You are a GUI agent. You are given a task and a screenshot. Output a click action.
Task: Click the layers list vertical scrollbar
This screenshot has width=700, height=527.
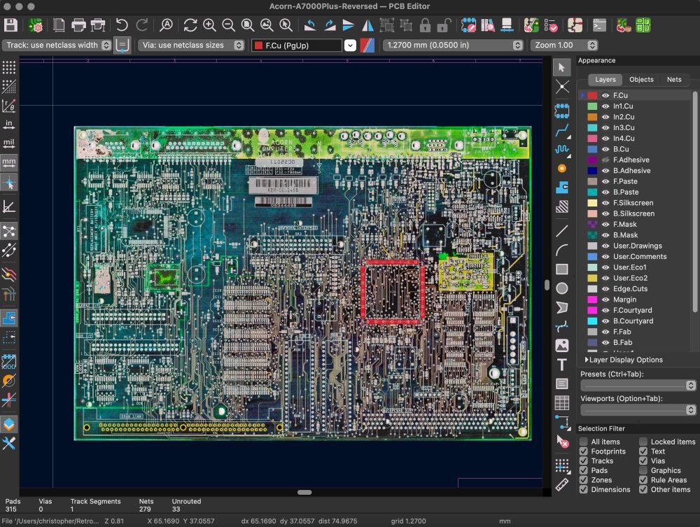(694, 201)
